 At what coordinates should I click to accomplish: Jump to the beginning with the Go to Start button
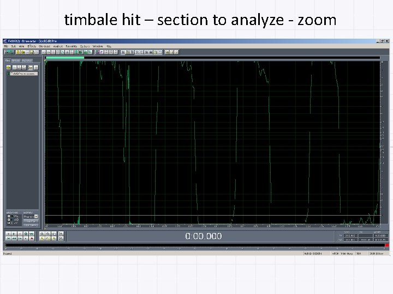tap(8, 238)
